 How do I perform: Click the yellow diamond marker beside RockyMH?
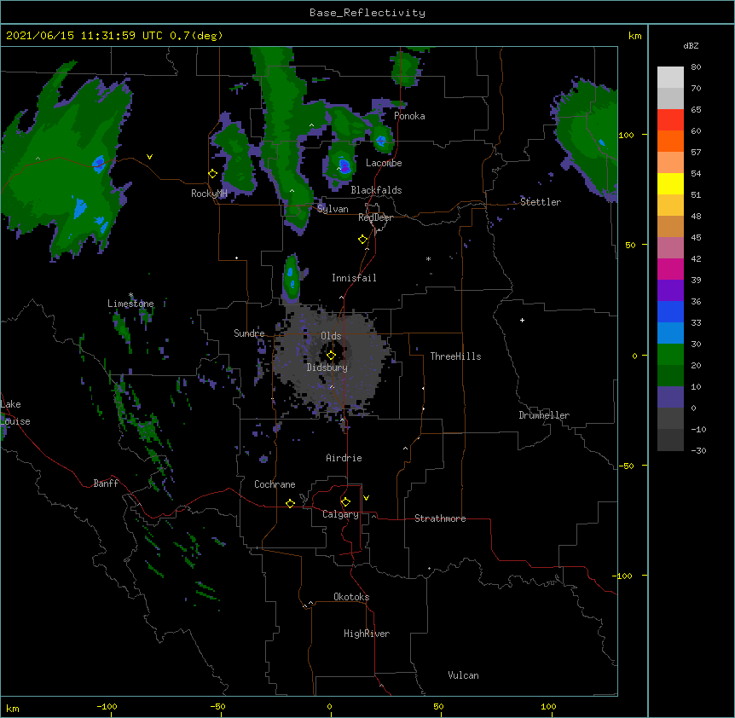coord(213,174)
